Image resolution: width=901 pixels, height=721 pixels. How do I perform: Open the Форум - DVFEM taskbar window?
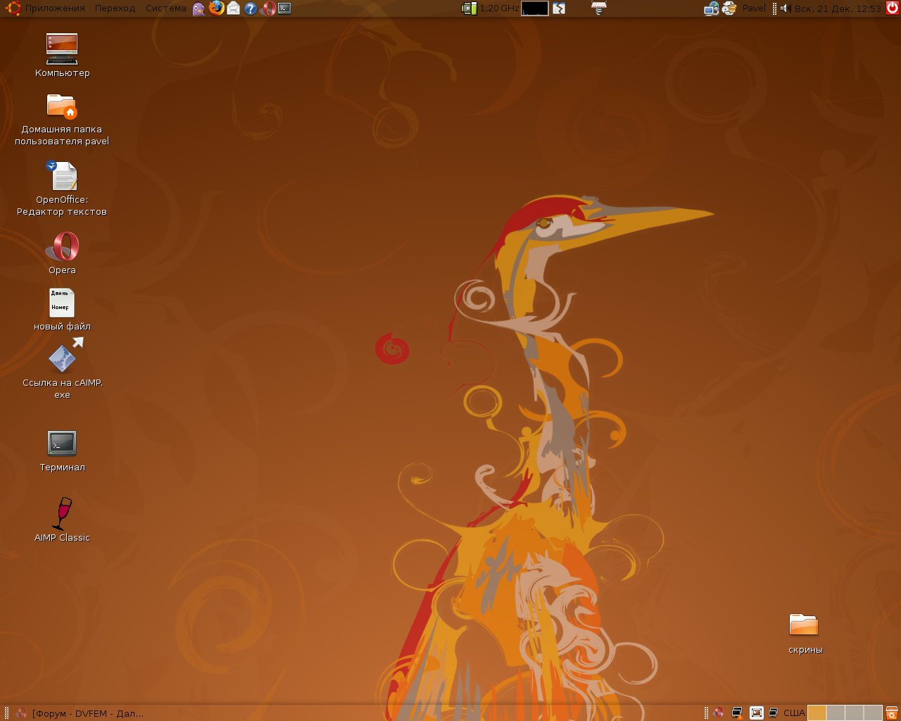[80, 713]
